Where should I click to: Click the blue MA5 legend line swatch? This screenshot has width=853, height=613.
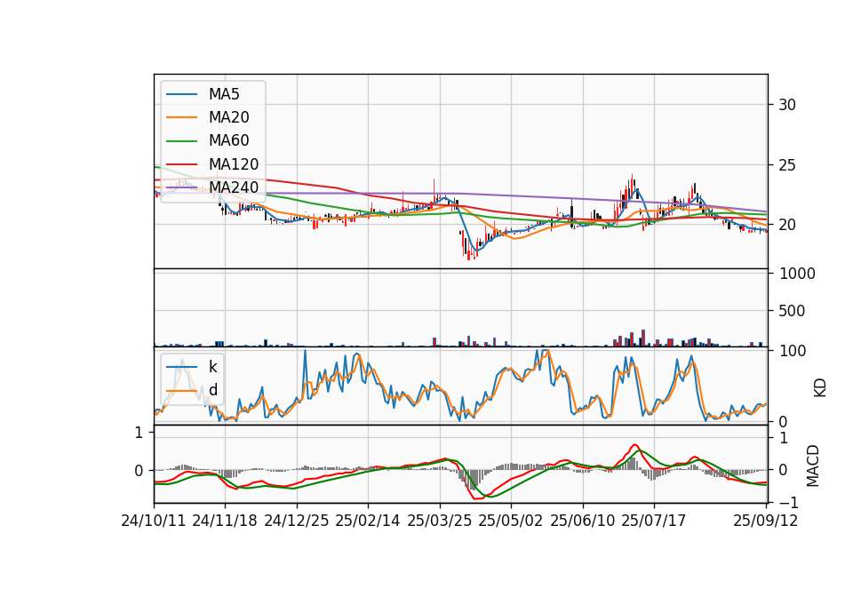tap(181, 94)
